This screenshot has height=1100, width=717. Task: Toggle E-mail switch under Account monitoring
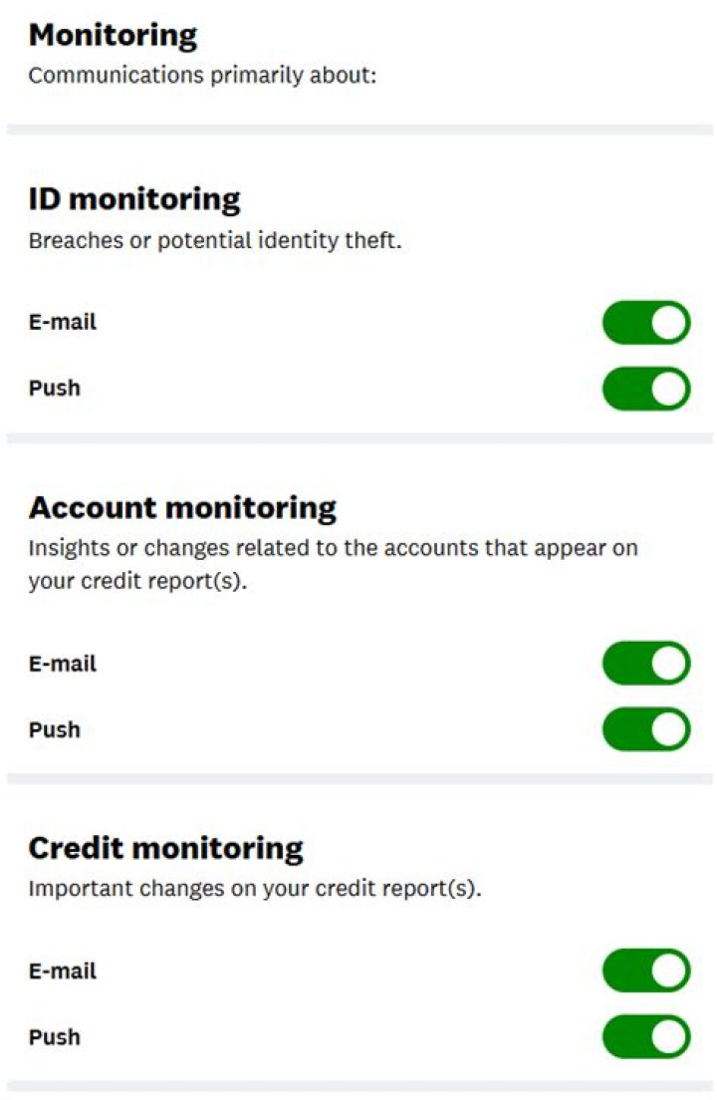click(x=645, y=664)
